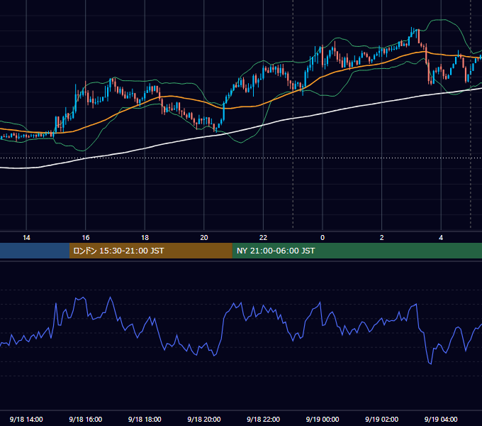Click the 0 hour axis label

coord(323,238)
